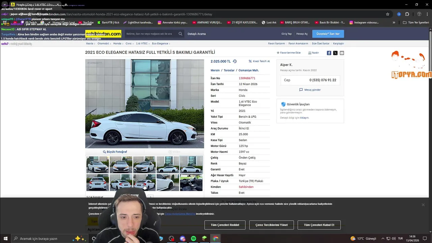
Task: Click the Büyük Fotoğraf link
Action: (x=115, y=152)
